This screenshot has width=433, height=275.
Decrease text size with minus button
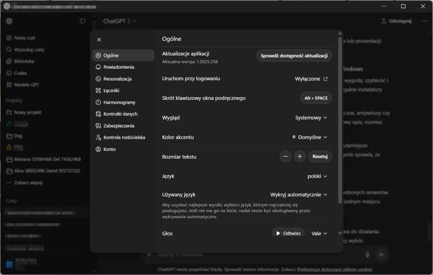(x=286, y=157)
